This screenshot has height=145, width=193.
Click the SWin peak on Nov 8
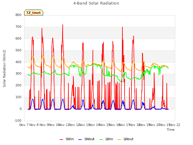point(42,28)
